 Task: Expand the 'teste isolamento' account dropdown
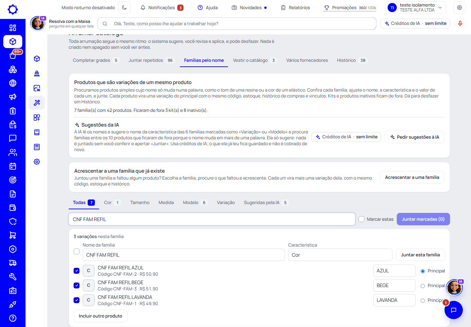(416, 8)
